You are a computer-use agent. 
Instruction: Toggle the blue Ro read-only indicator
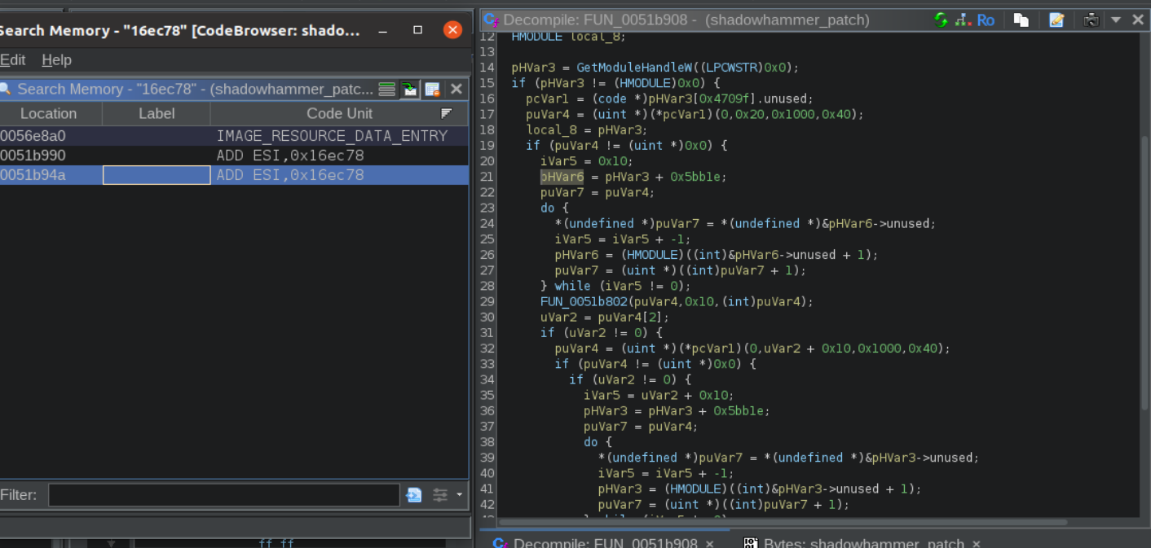click(986, 20)
